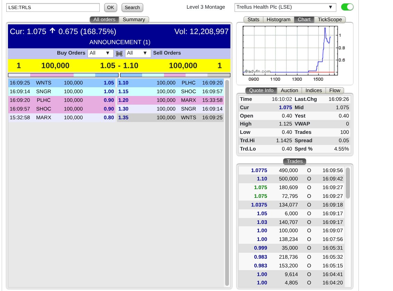The image size is (393, 291).
Task: Open the Histogram tab
Action: (278, 19)
